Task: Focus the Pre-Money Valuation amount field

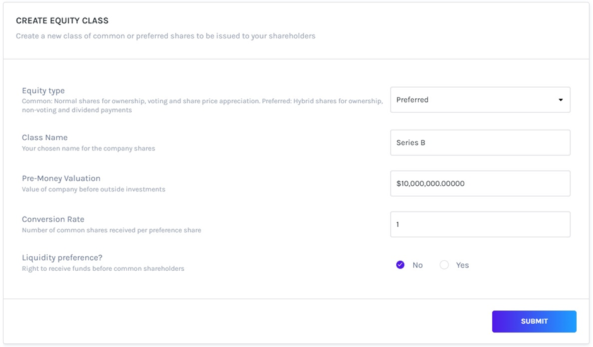Action: click(479, 183)
